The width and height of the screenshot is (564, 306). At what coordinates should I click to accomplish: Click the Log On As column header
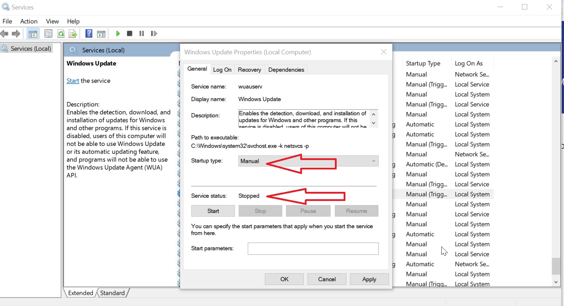[469, 63]
